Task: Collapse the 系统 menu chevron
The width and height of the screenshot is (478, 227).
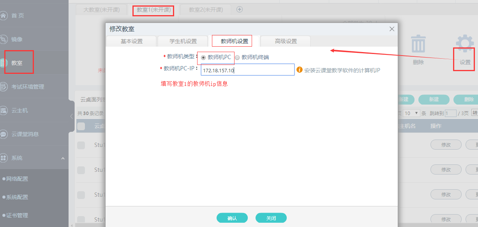Action: [63, 158]
